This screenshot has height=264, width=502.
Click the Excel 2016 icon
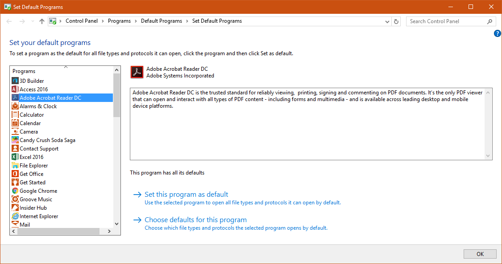tap(15, 157)
